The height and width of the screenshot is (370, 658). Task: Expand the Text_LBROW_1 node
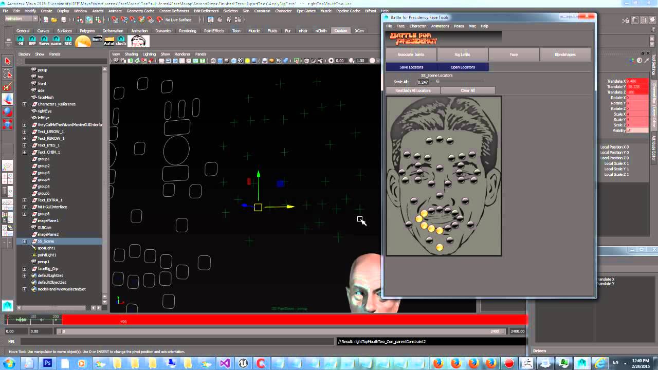[24, 132]
